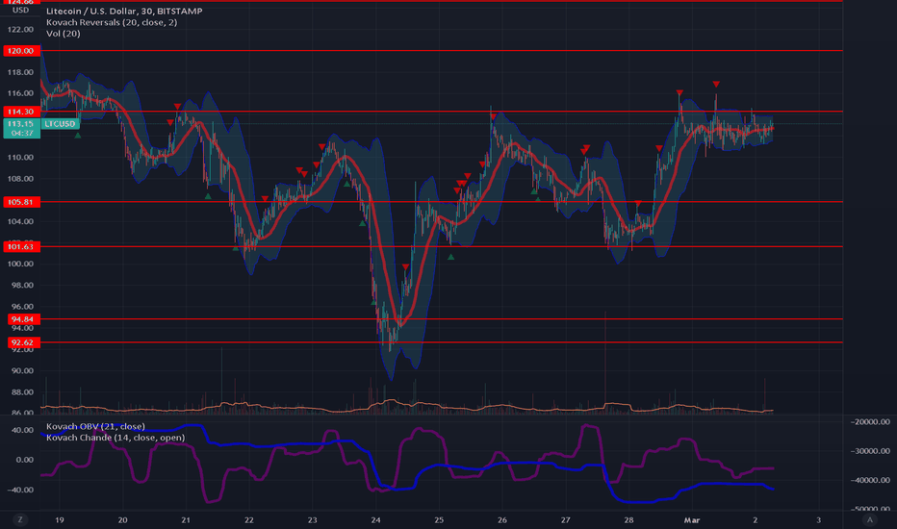Click the 114.30 red price line label
The height and width of the screenshot is (529, 897).
[x=20, y=112]
